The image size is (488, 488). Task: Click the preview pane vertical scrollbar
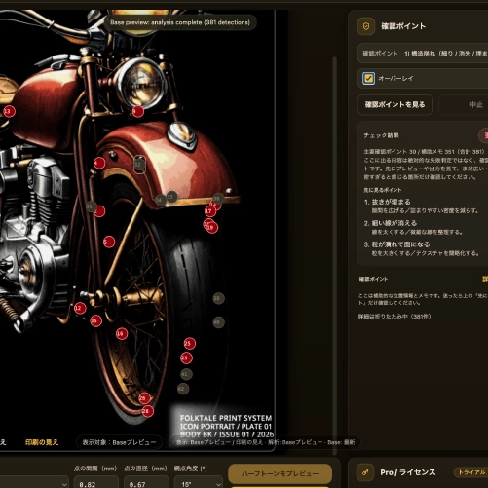[334, 255]
